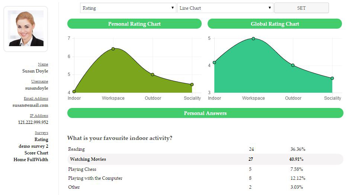Viewport: 352px width, 195px height.
Task: Click the Personal Rating Chart header
Action: (134, 24)
